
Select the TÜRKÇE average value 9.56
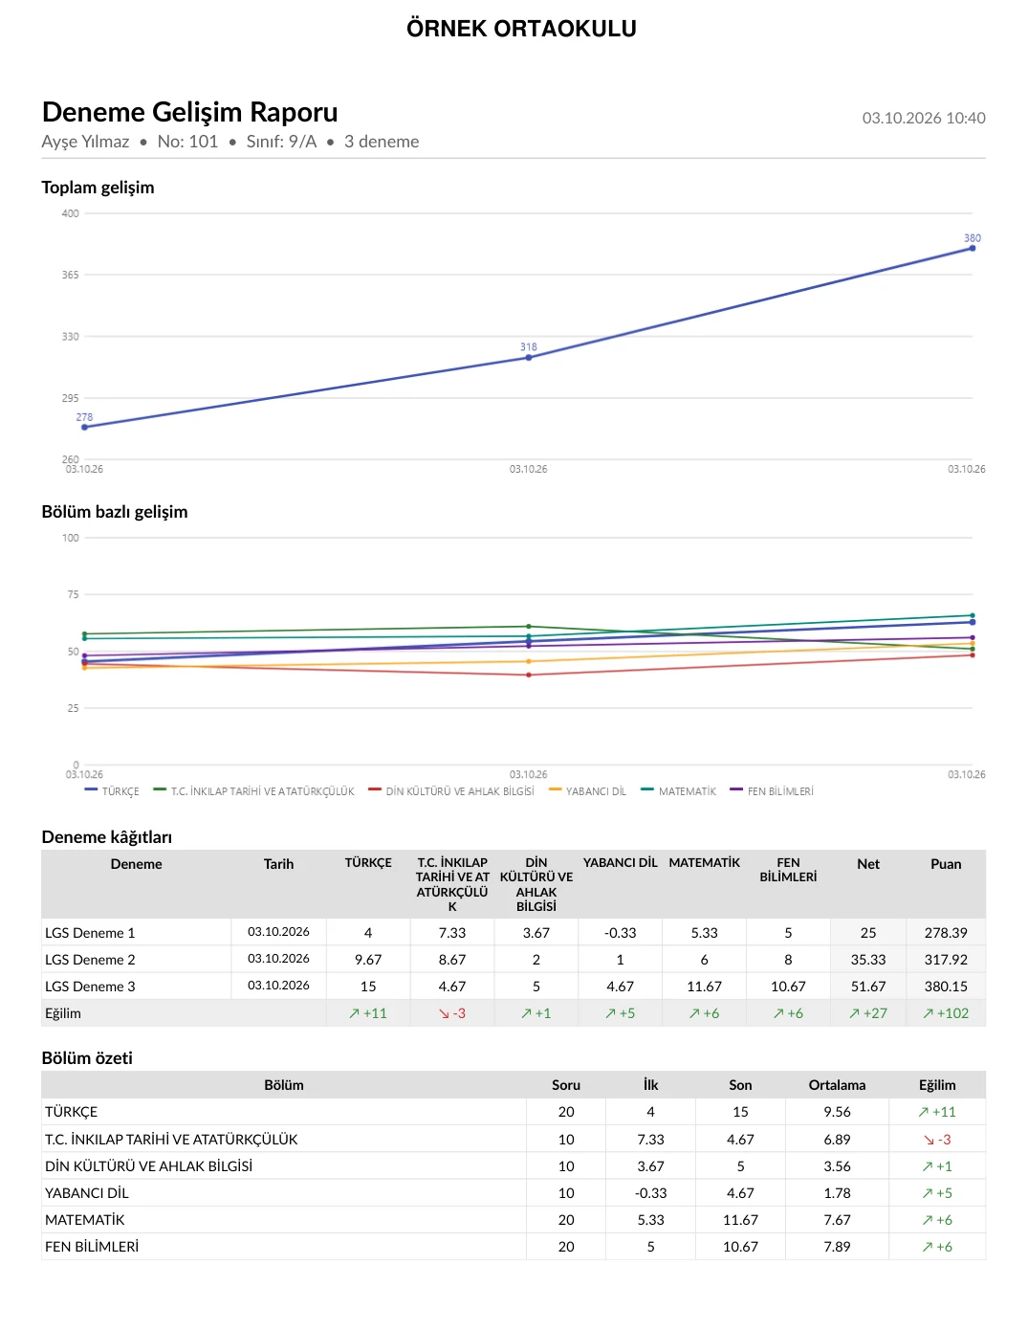pos(837,1112)
